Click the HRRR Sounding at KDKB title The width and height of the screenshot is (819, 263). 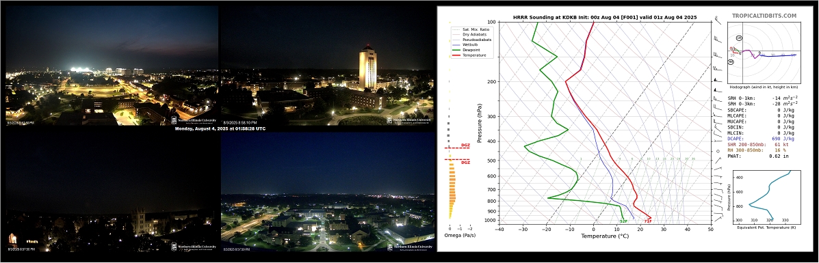tap(605, 17)
